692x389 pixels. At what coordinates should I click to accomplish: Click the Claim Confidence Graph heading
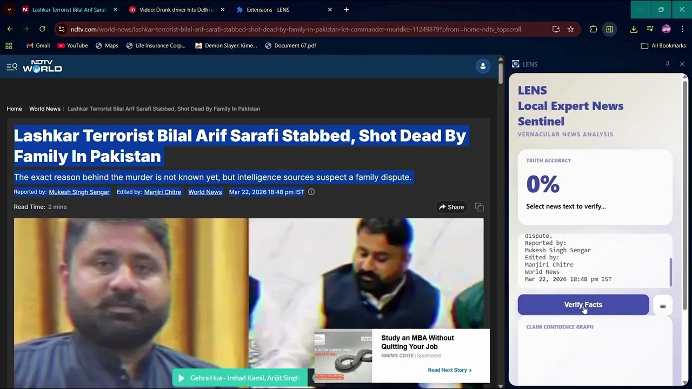(x=560, y=327)
